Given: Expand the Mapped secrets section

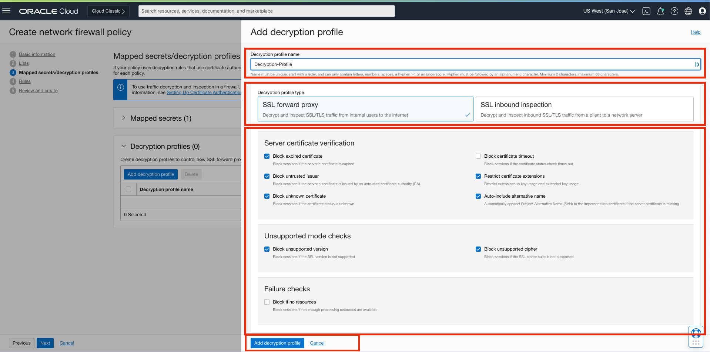Looking at the screenshot, I should (124, 118).
